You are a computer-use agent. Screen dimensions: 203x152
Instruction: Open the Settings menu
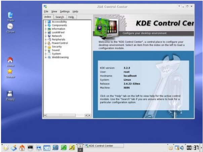[x=65, y=11]
